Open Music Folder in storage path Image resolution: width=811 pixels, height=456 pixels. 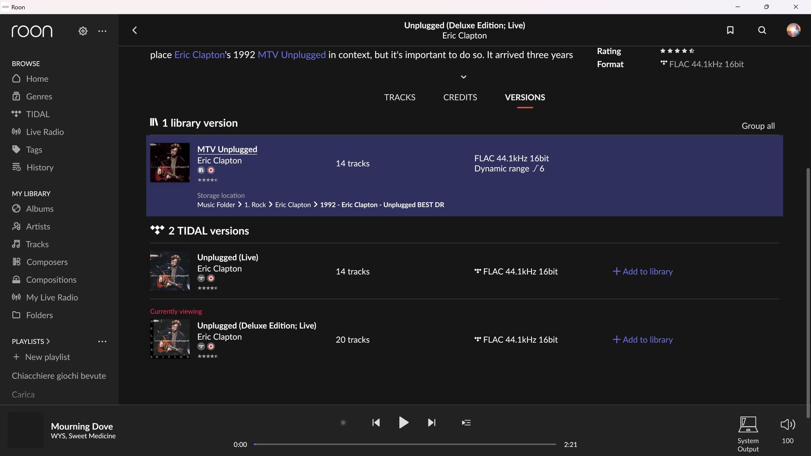coord(216,205)
